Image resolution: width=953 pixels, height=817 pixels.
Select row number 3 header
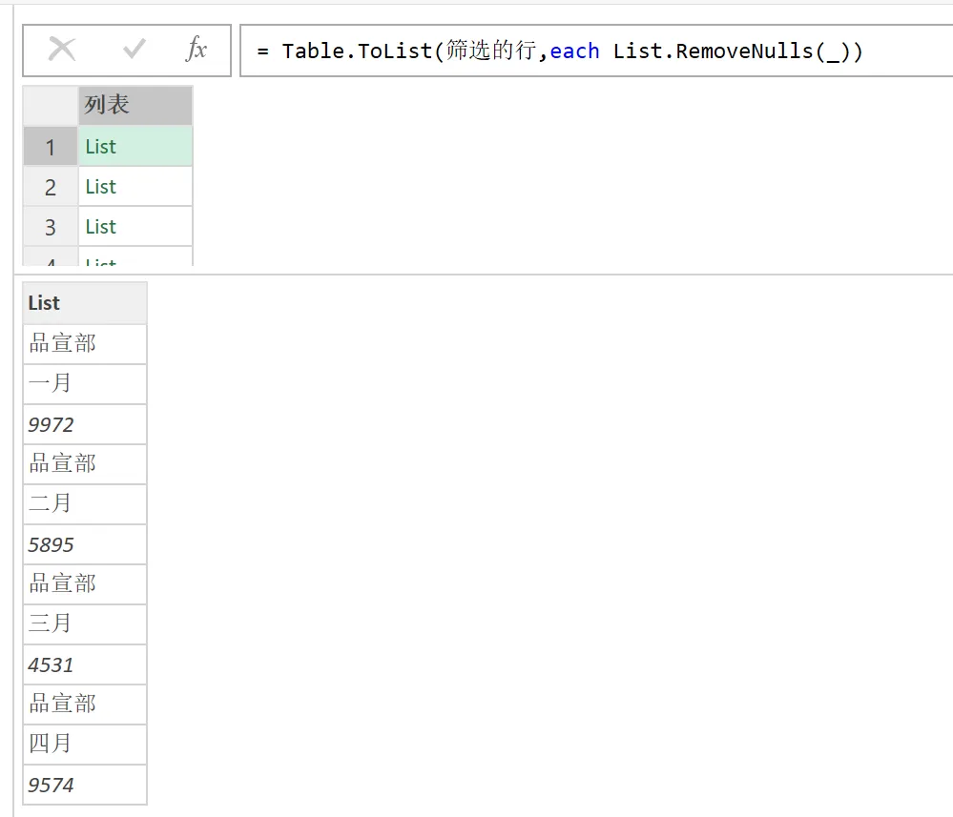tap(51, 227)
